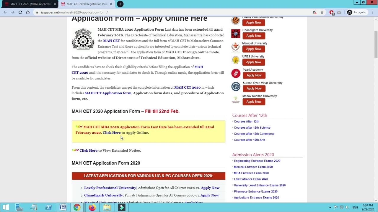
Task: Open University Level Entrance Exams 2020 link
Action: pos(260,185)
